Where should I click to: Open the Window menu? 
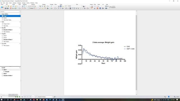point(32,3)
